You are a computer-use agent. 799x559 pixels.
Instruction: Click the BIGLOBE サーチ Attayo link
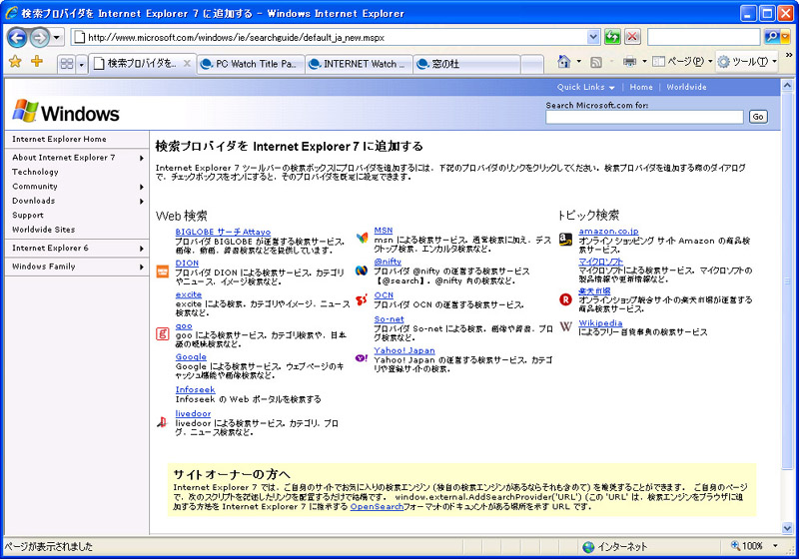(223, 232)
